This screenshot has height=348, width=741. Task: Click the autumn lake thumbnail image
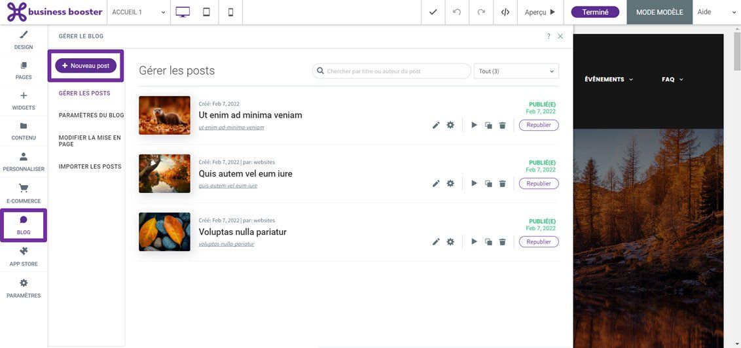tap(164, 174)
